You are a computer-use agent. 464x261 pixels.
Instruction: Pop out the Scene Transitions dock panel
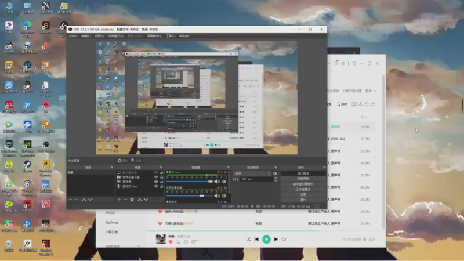[275, 168]
